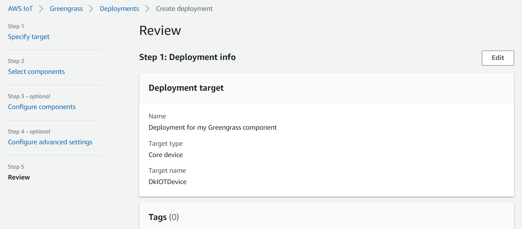
Task: Click the chevron separator after Deployments
Action: 147,9
